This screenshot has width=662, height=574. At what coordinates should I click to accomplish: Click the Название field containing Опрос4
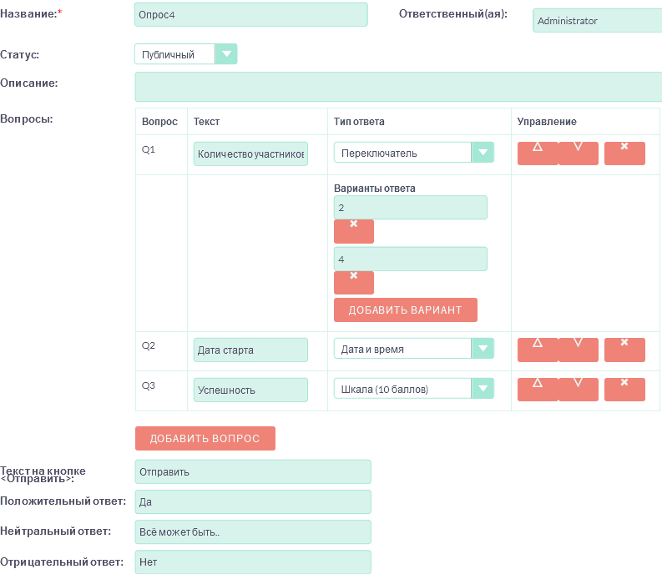click(x=250, y=15)
